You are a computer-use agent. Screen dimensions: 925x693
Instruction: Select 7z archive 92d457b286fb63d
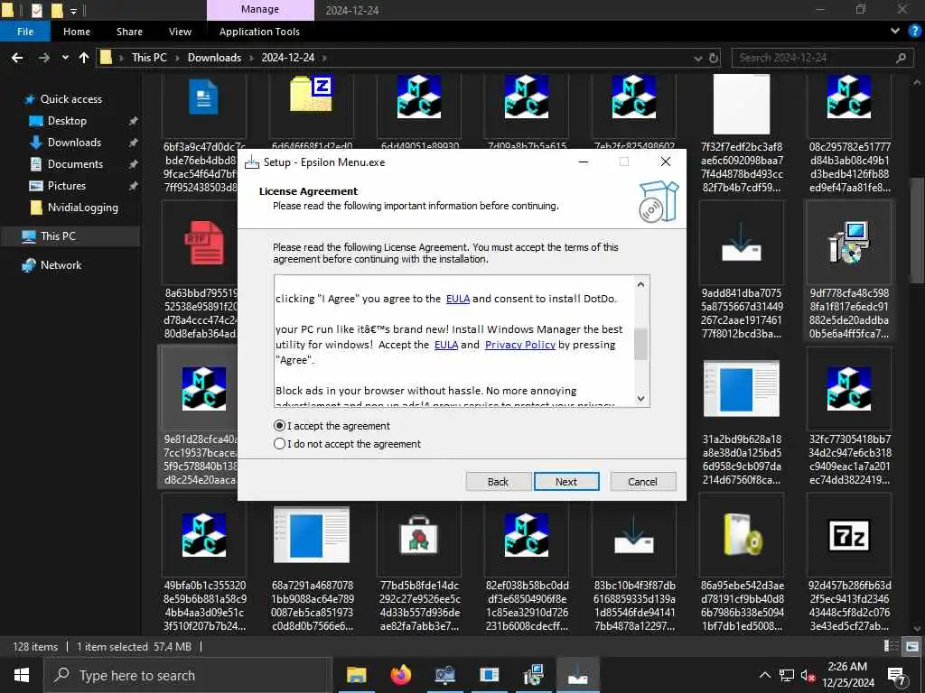(848, 535)
